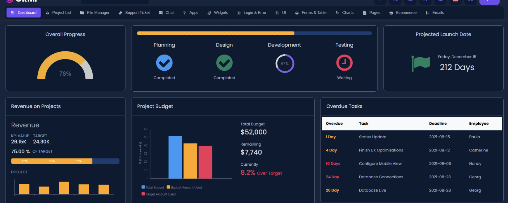Click employee Nancy in table
The image size is (508, 203).
tap(475, 164)
